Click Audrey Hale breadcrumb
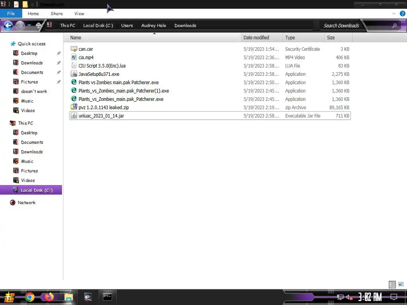407x305 pixels. (154, 25)
